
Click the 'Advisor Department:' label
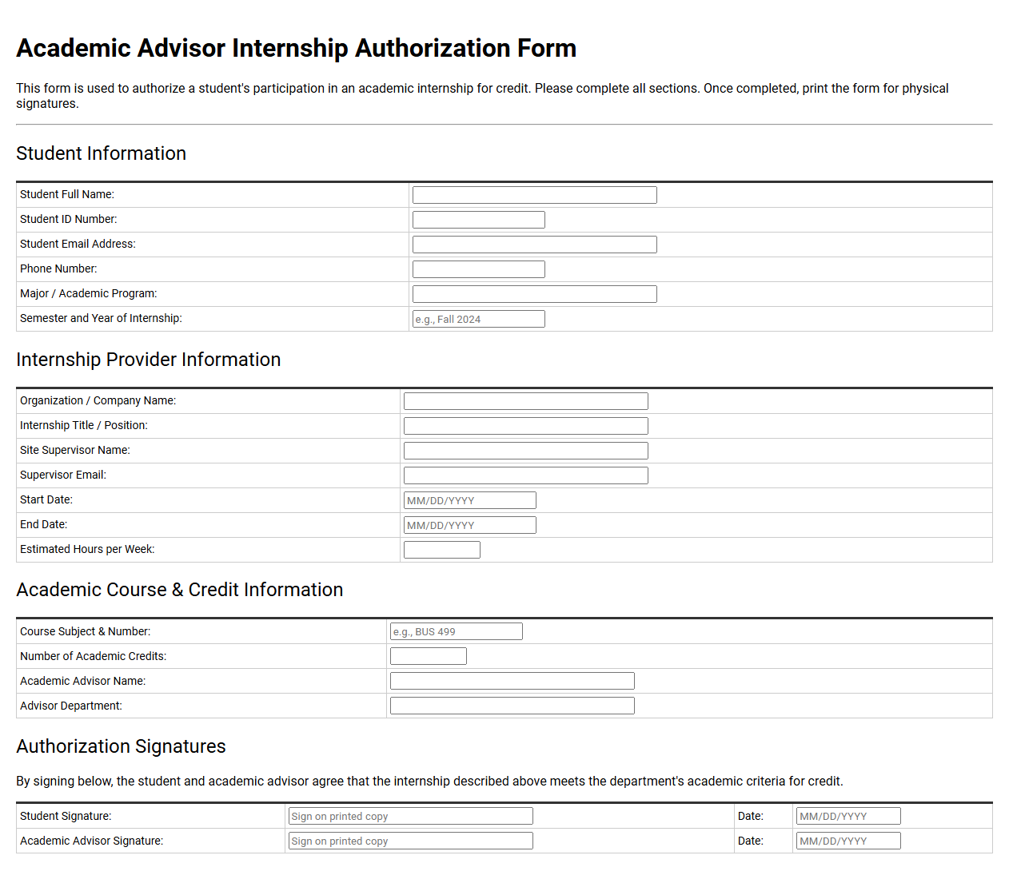(x=71, y=706)
